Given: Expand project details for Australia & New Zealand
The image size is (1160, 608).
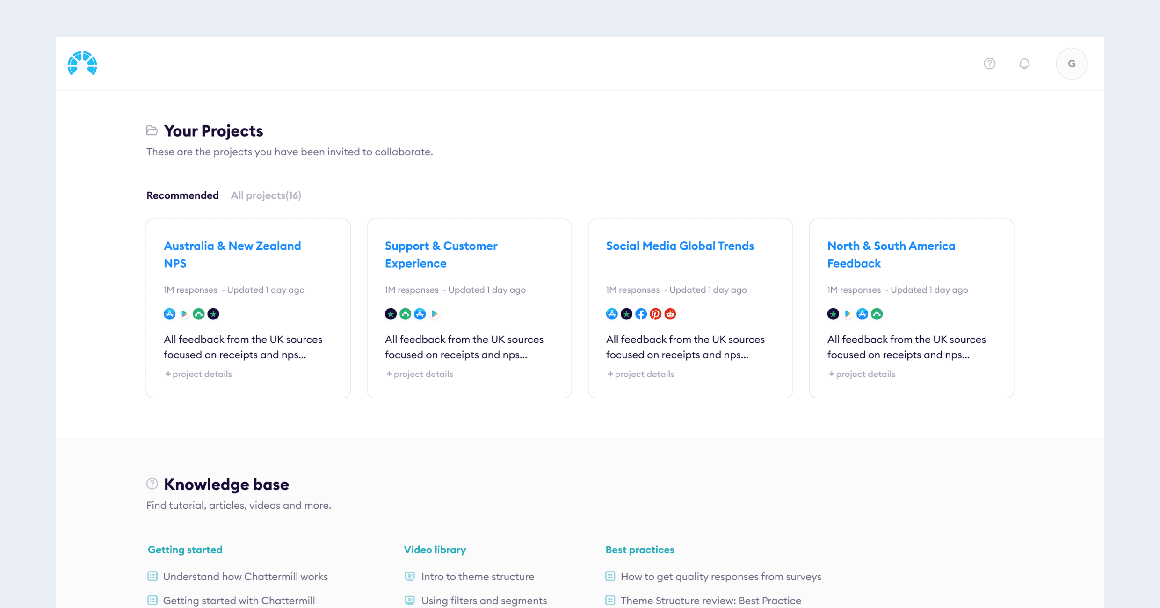Looking at the screenshot, I should (x=198, y=374).
